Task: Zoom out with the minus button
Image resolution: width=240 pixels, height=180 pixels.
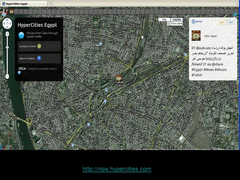Action: point(7,76)
